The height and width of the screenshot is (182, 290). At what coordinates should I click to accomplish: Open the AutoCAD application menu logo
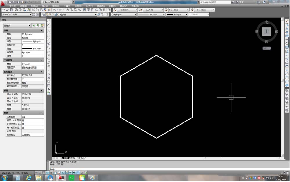[x=3, y=3]
